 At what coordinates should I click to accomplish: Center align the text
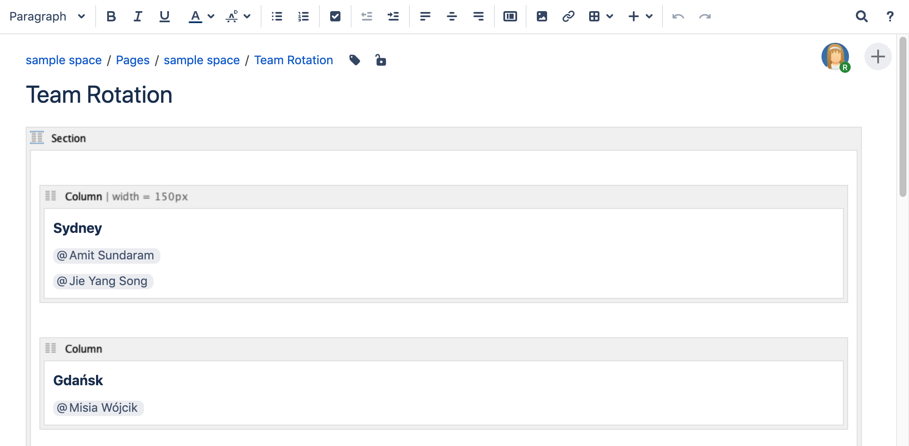tap(452, 16)
